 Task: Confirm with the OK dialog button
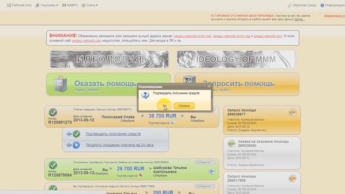click(164, 106)
